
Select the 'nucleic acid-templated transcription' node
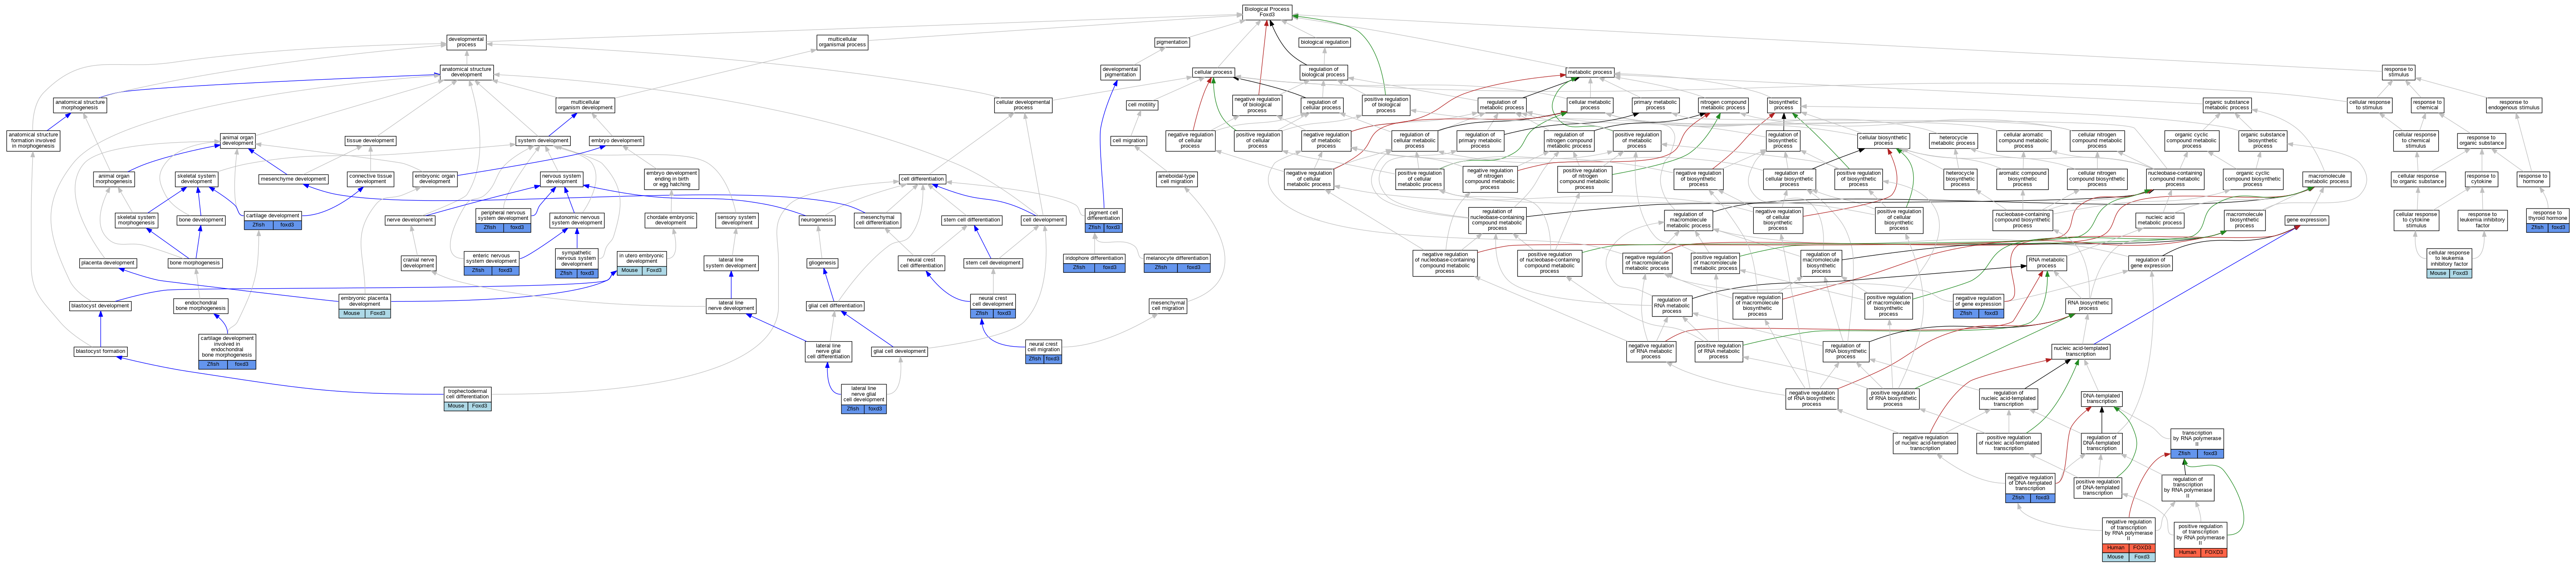tap(2081, 351)
